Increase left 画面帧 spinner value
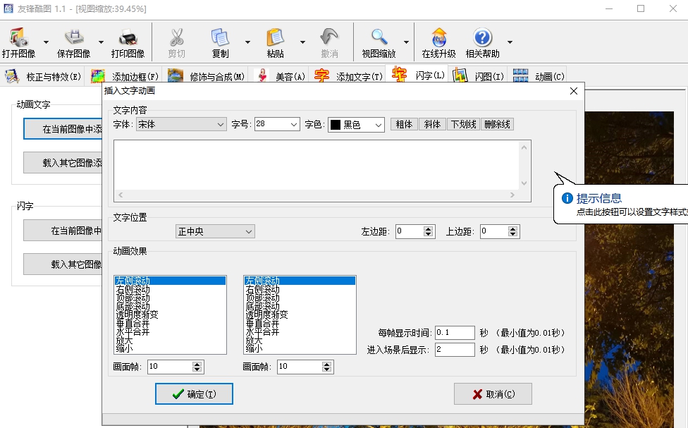The width and height of the screenshot is (688, 428). (197, 364)
